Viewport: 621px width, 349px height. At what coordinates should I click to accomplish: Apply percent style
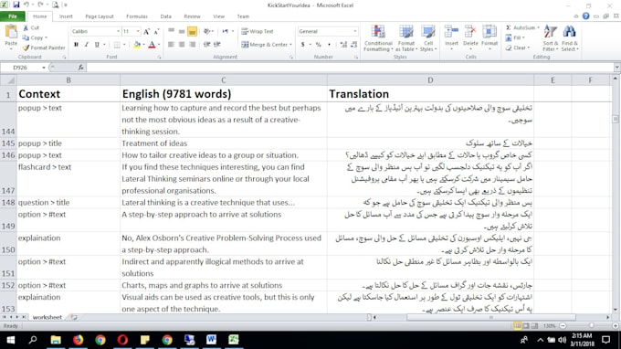coord(318,45)
